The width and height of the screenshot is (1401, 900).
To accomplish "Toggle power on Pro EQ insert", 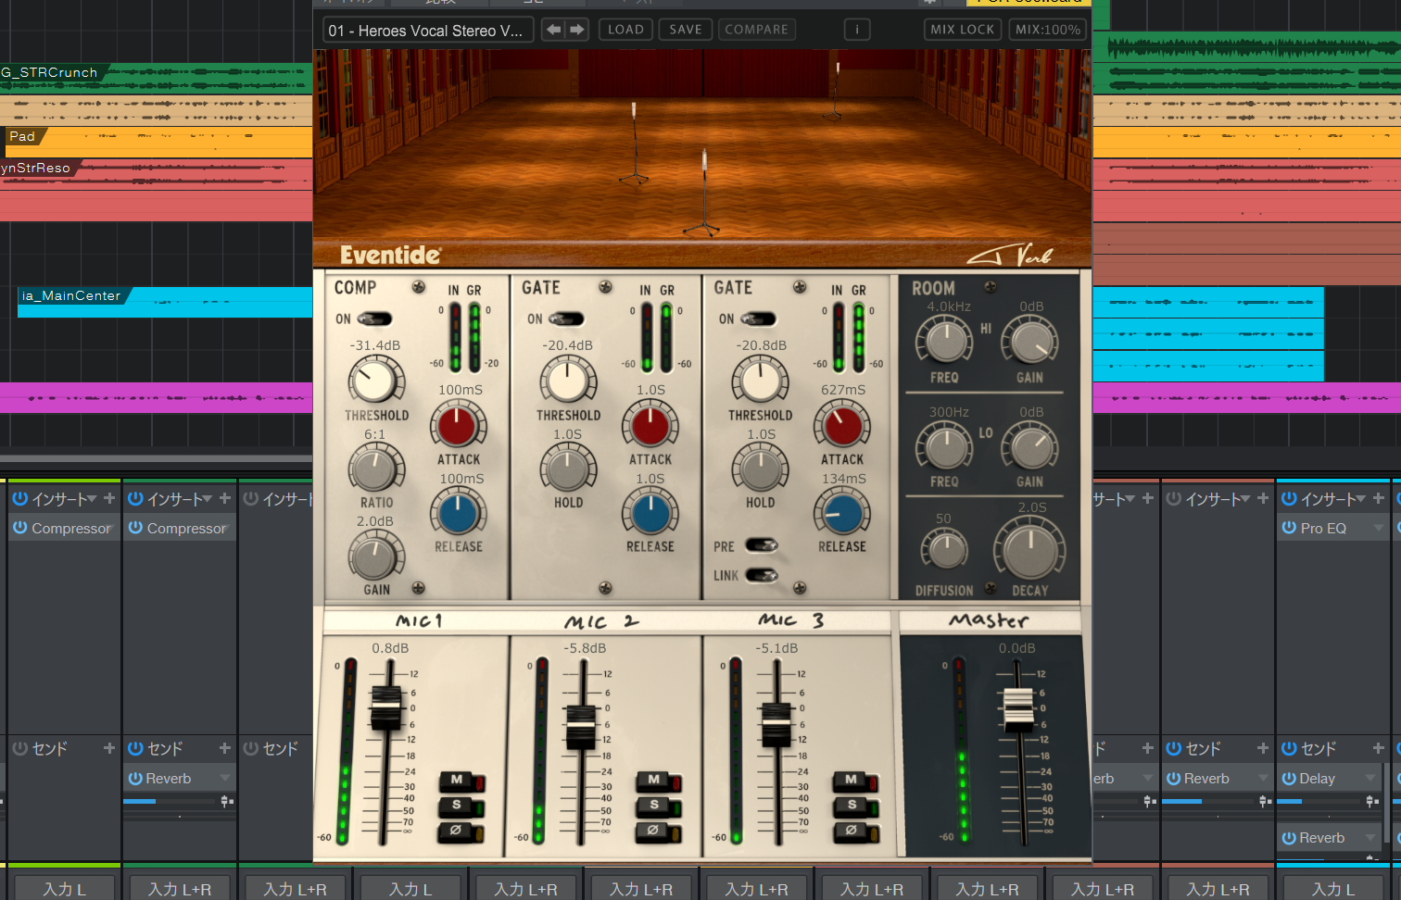I will click(x=1289, y=528).
